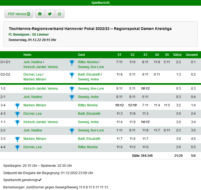
Task: Click the Spielbericht title bar
Action: tap(100, 3)
